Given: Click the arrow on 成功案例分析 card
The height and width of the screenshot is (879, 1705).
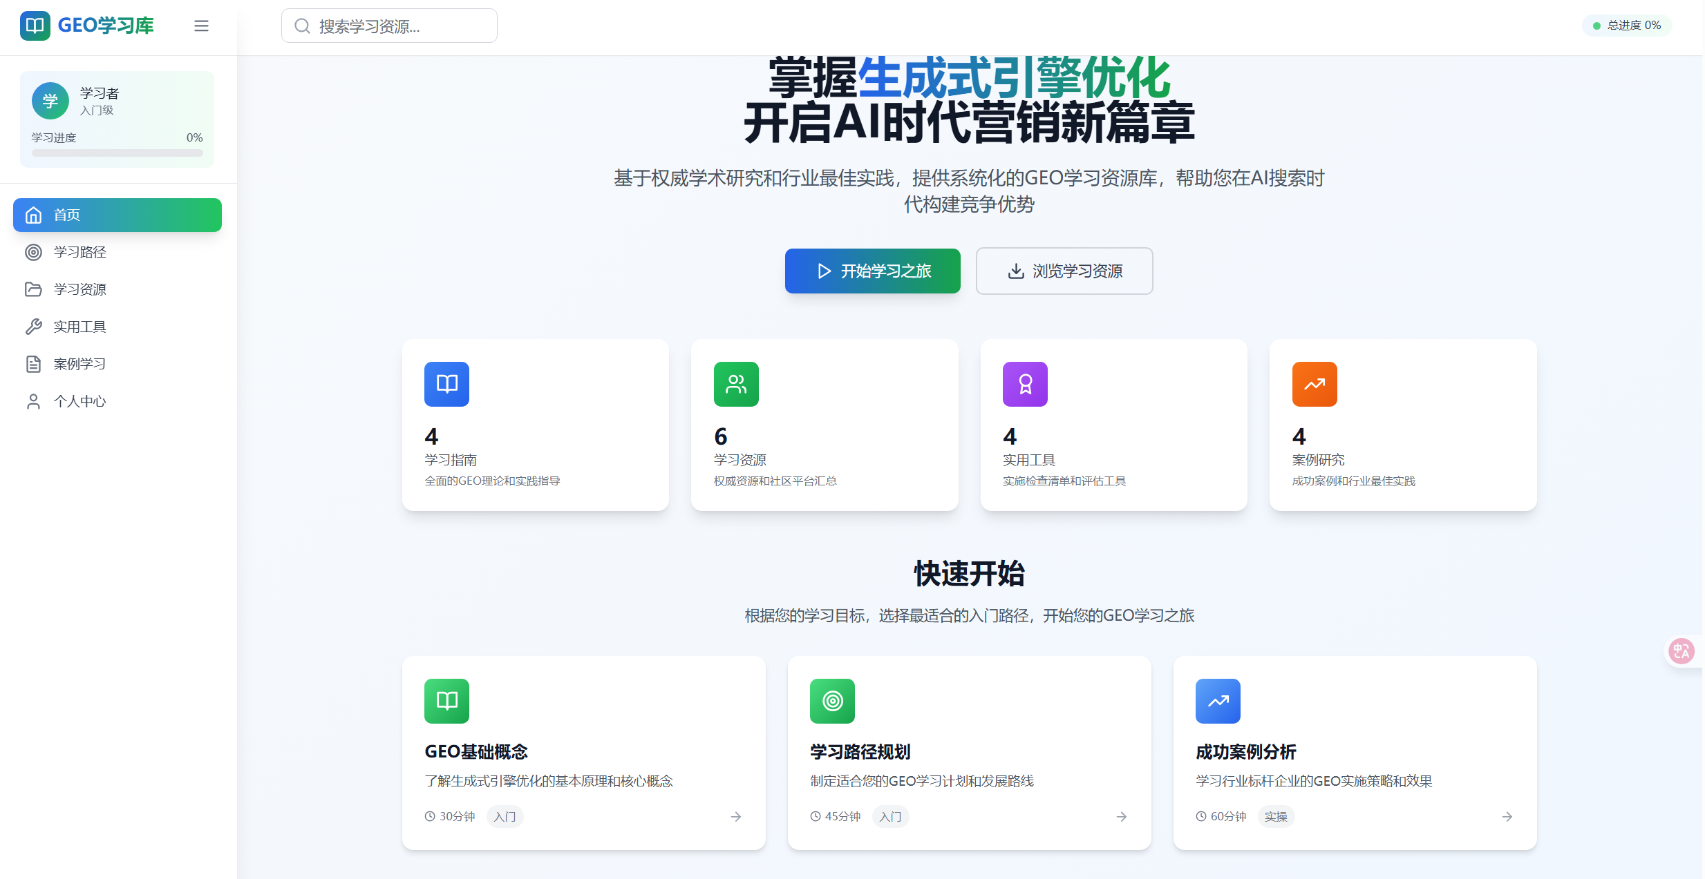Looking at the screenshot, I should (1507, 817).
